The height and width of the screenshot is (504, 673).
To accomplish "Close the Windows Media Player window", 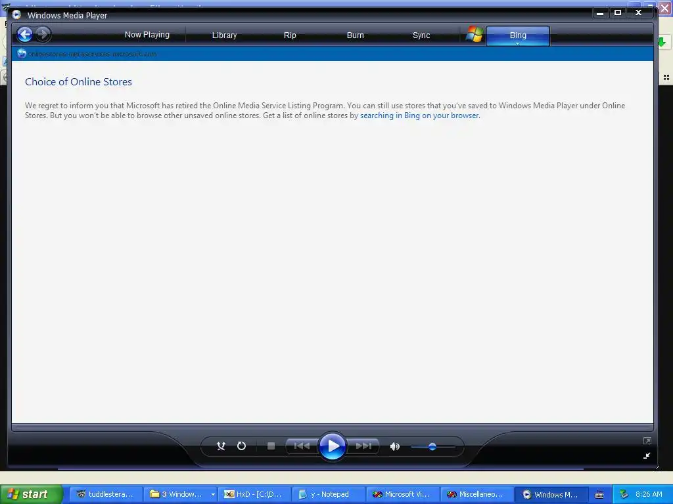I will tap(638, 13).
